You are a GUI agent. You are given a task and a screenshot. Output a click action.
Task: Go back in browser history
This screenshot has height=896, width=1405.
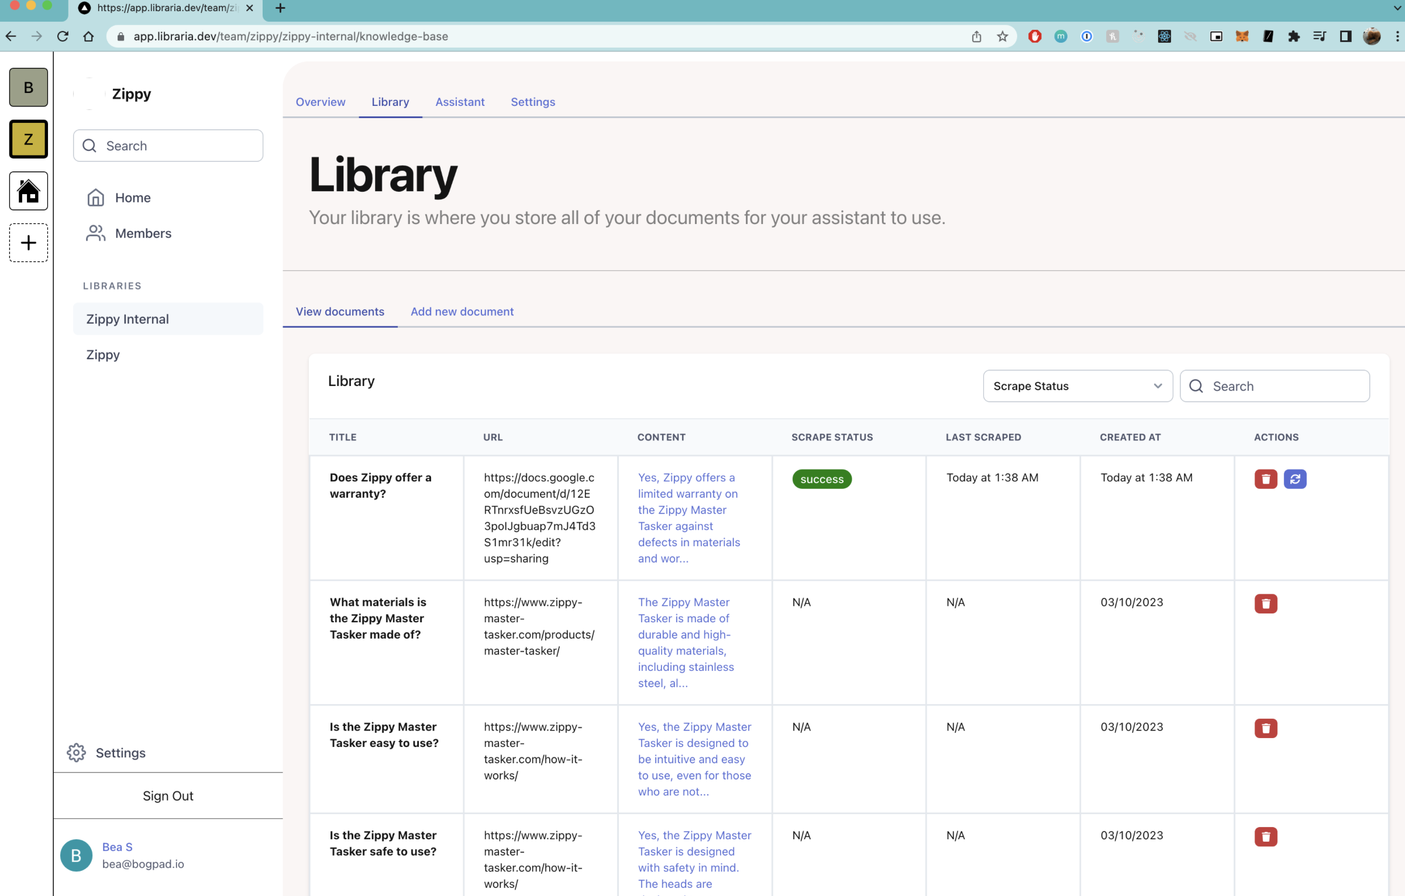click(11, 36)
